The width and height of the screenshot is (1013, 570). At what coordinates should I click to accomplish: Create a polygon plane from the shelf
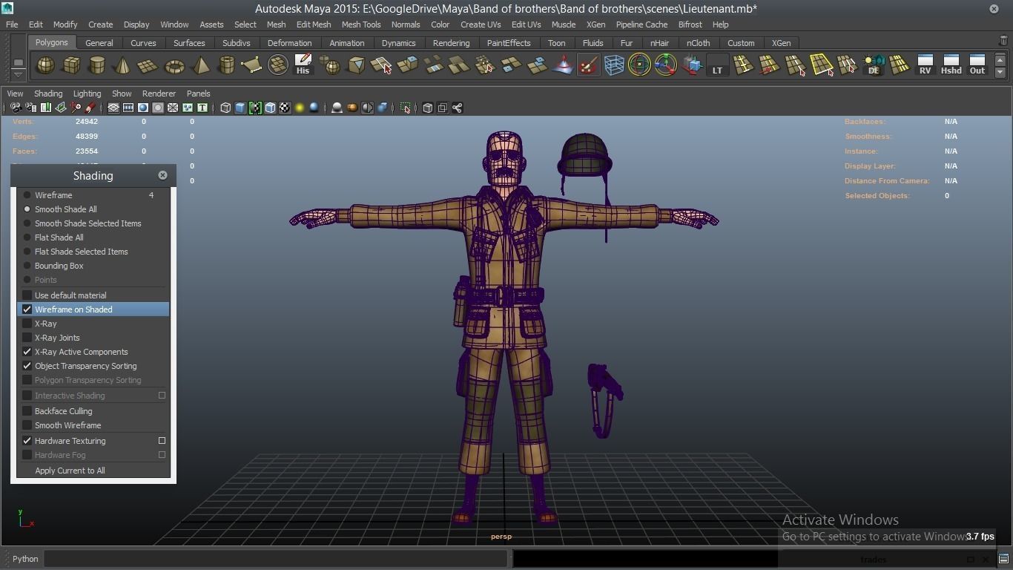click(148, 65)
